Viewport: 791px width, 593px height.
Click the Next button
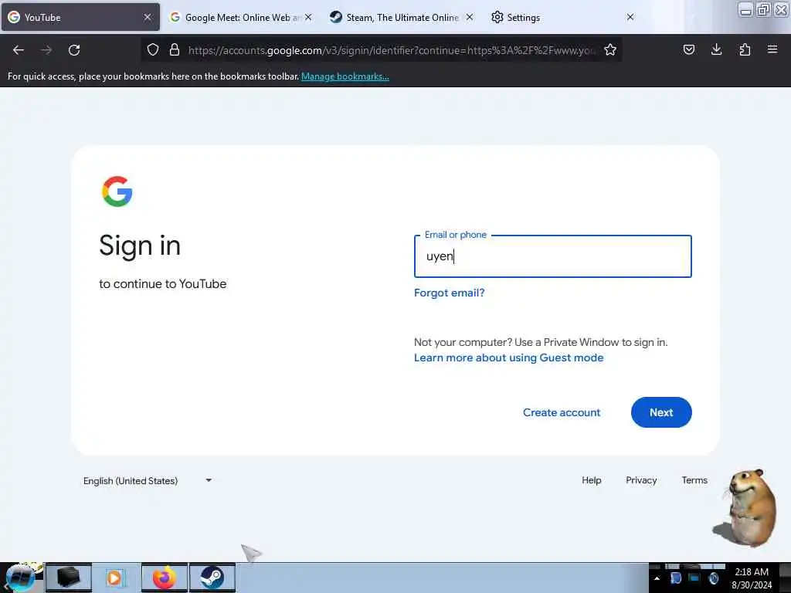click(661, 412)
